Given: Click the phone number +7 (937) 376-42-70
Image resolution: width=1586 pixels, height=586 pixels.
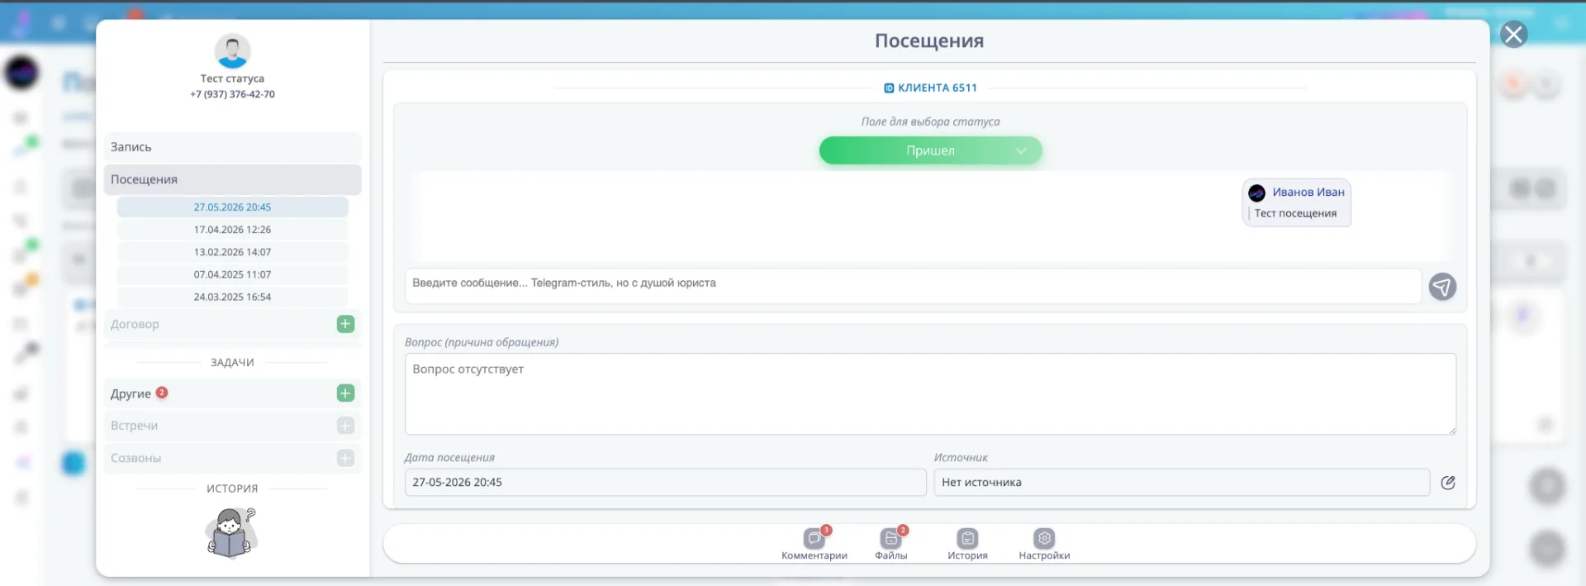Looking at the screenshot, I should [x=232, y=94].
